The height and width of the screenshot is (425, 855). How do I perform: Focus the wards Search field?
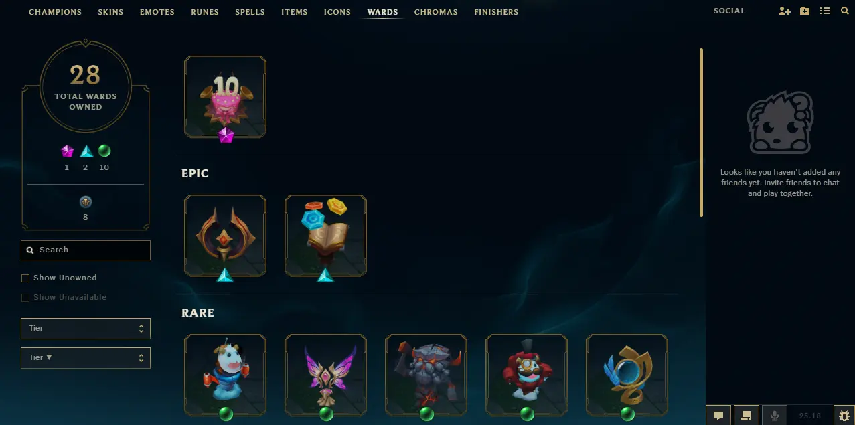point(86,250)
